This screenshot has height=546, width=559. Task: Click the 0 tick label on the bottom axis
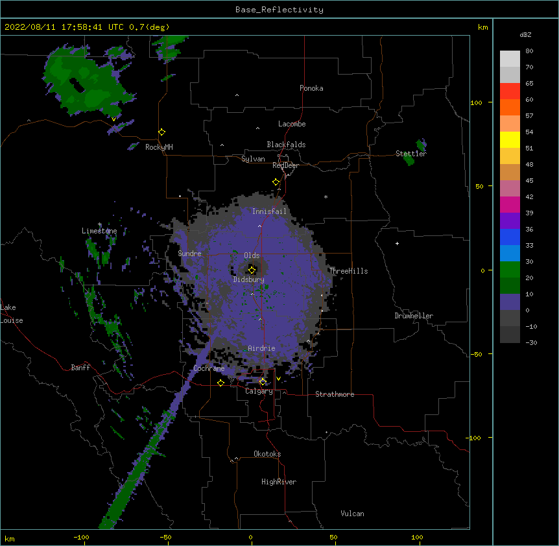coord(250,537)
